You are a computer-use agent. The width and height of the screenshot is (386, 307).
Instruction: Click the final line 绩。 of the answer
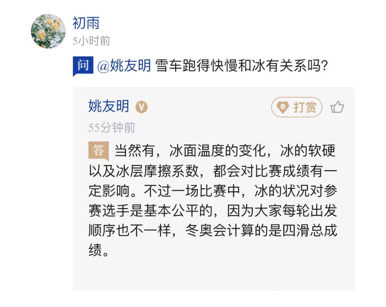(99, 251)
